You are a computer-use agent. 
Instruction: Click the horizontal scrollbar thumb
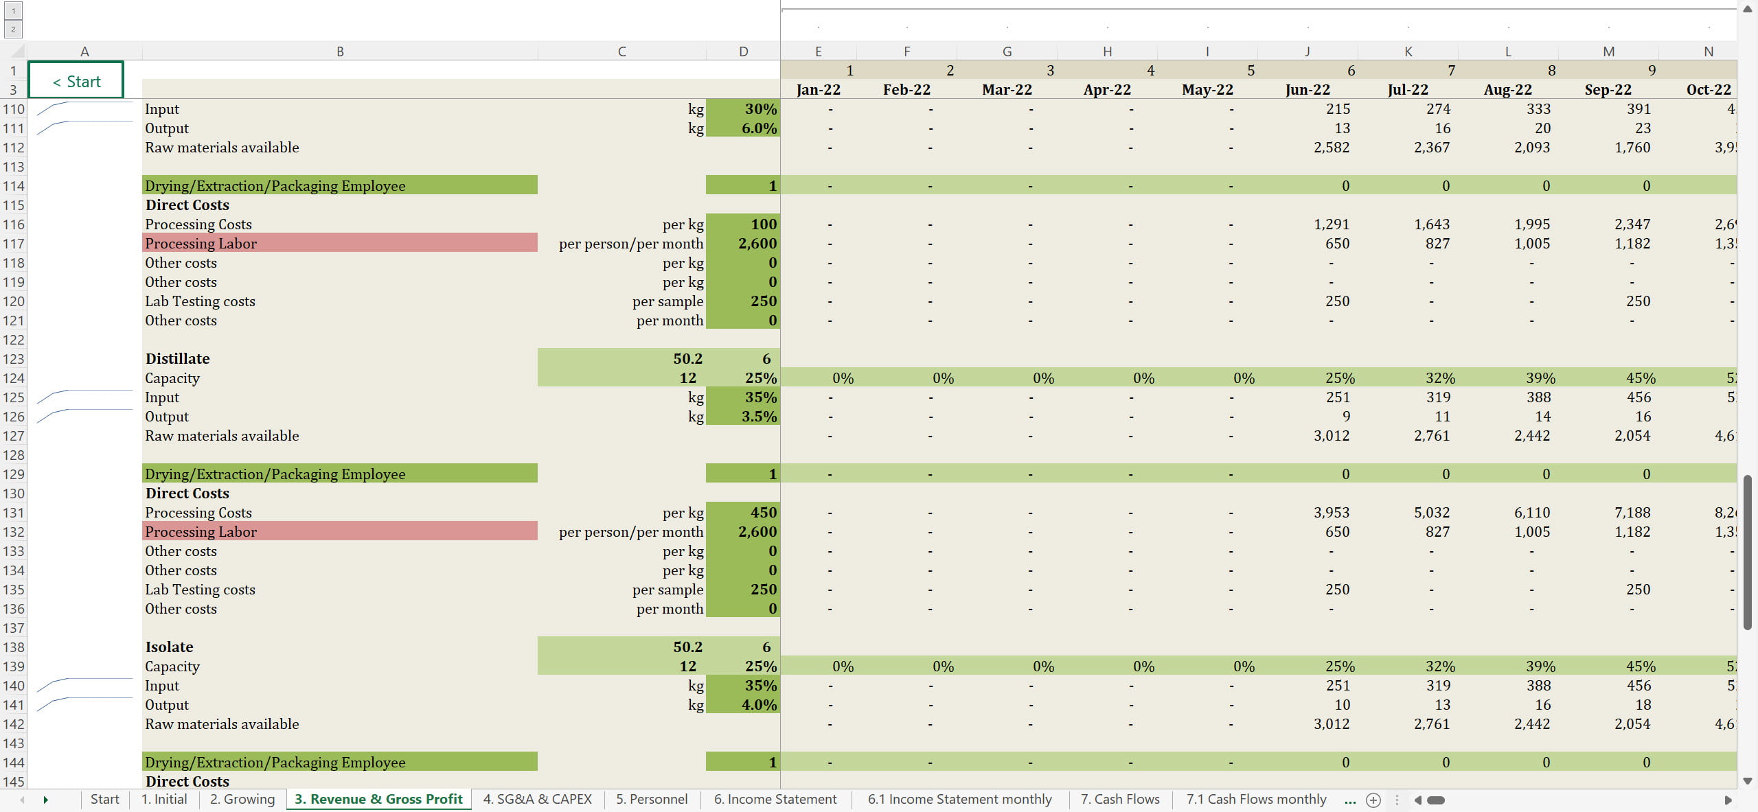pyautogui.click(x=1436, y=800)
